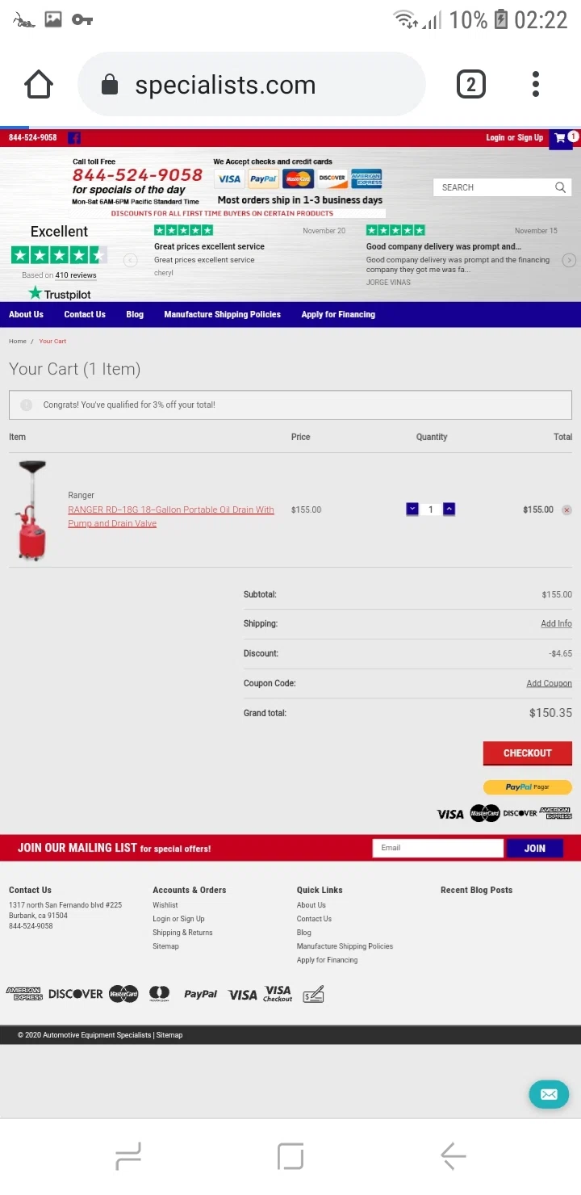Open RANGER RD-18G product title link

click(171, 517)
